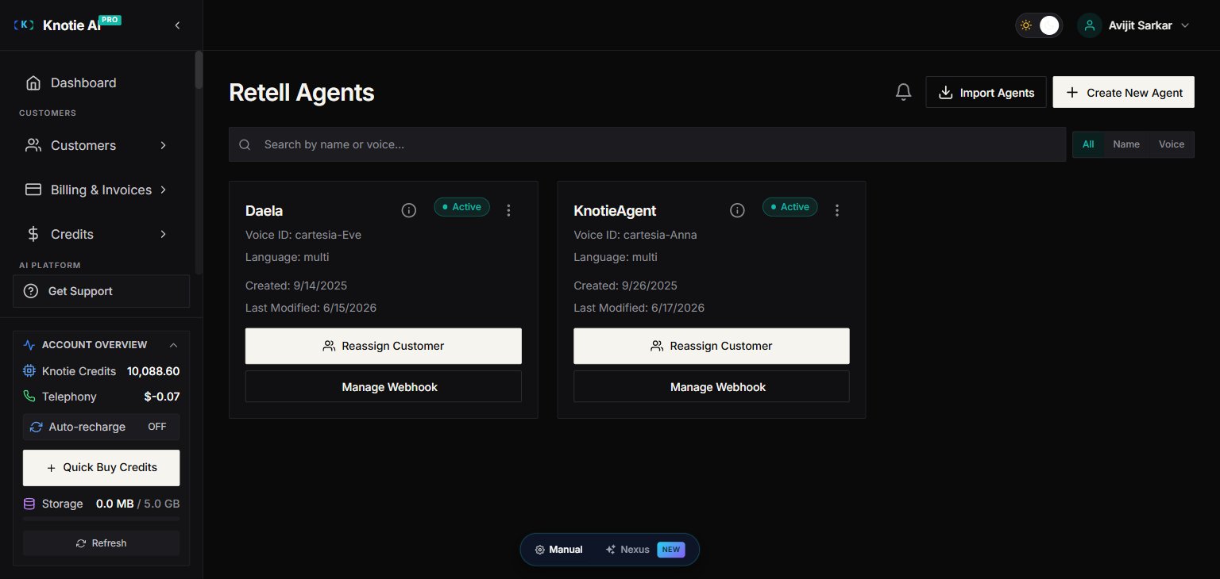
Task: Click the Knotie Credits value 10,088.60
Action: [x=153, y=371]
